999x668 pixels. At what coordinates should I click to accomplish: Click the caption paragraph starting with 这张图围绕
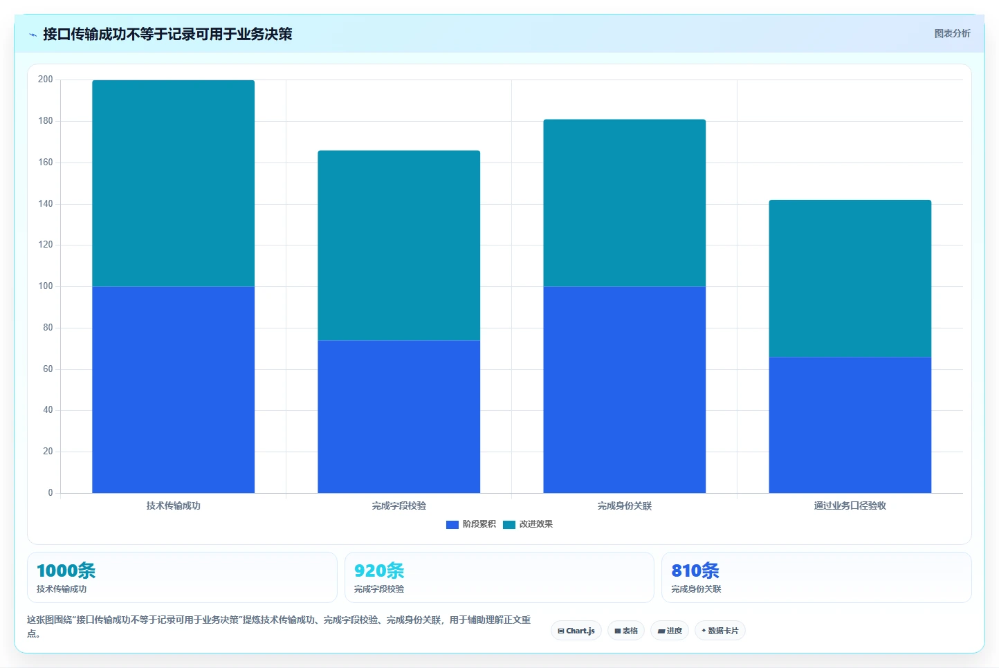pyautogui.click(x=279, y=627)
